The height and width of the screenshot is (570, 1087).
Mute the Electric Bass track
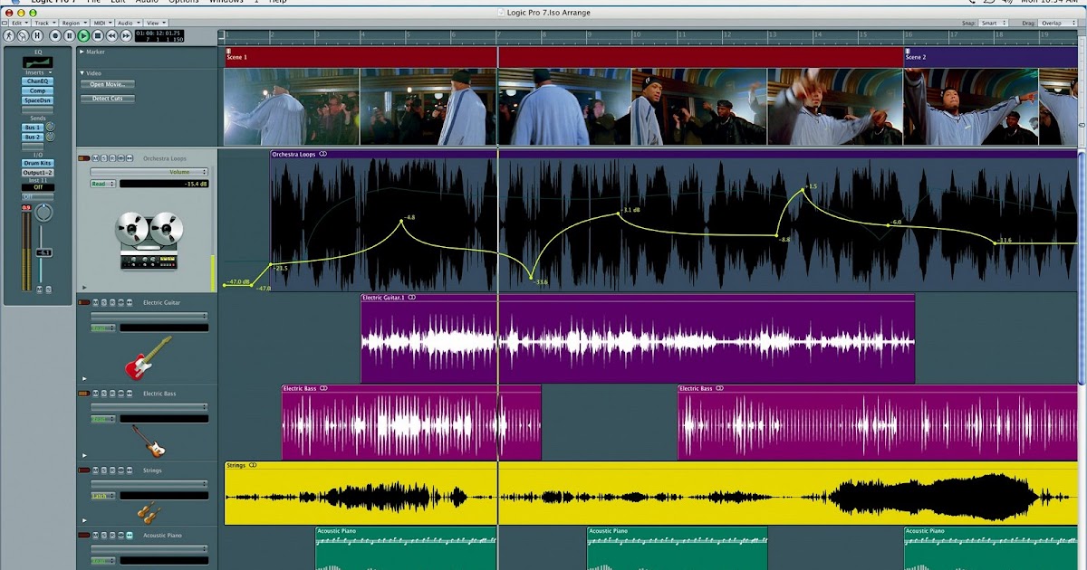point(95,394)
